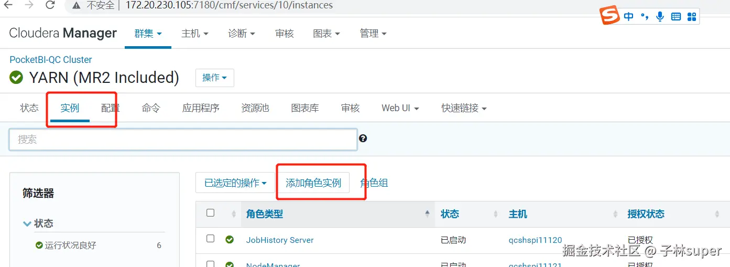730x267 pixels.
Task: Switch to the 命令 tab
Action: (151, 108)
